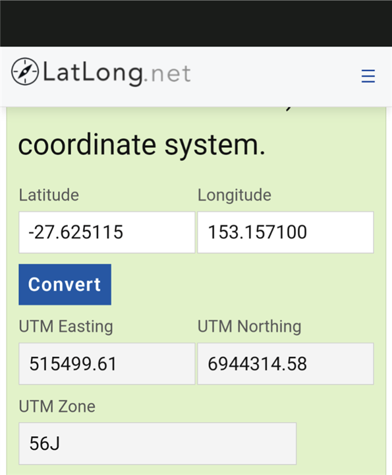This screenshot has width=392, height=475.
Task: Click the Latitude label text
Action: pyautogui.click(x=49, y=195)
